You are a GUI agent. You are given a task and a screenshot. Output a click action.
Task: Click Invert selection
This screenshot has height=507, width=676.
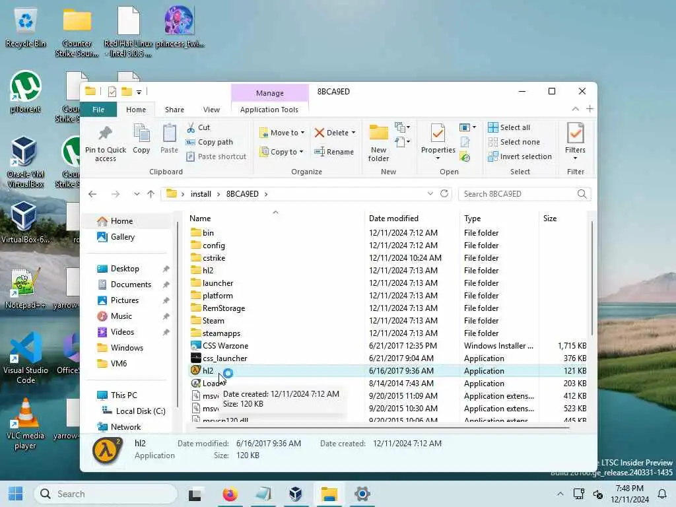[520, 156]
